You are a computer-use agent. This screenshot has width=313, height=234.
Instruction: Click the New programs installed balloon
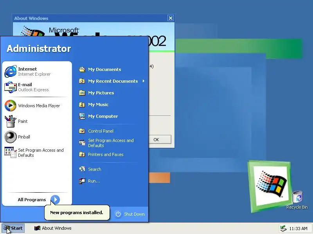77,213
